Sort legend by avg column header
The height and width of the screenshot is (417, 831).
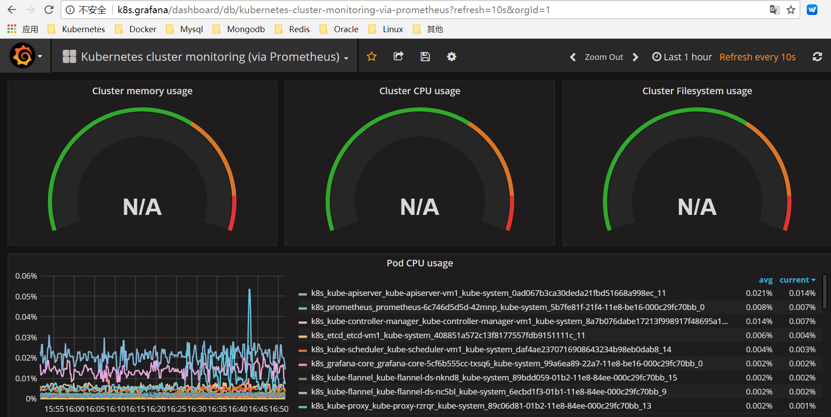click(x=765, y=280)
